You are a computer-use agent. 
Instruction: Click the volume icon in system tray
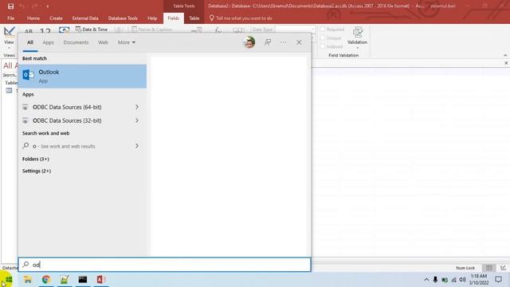coord(462,280)
